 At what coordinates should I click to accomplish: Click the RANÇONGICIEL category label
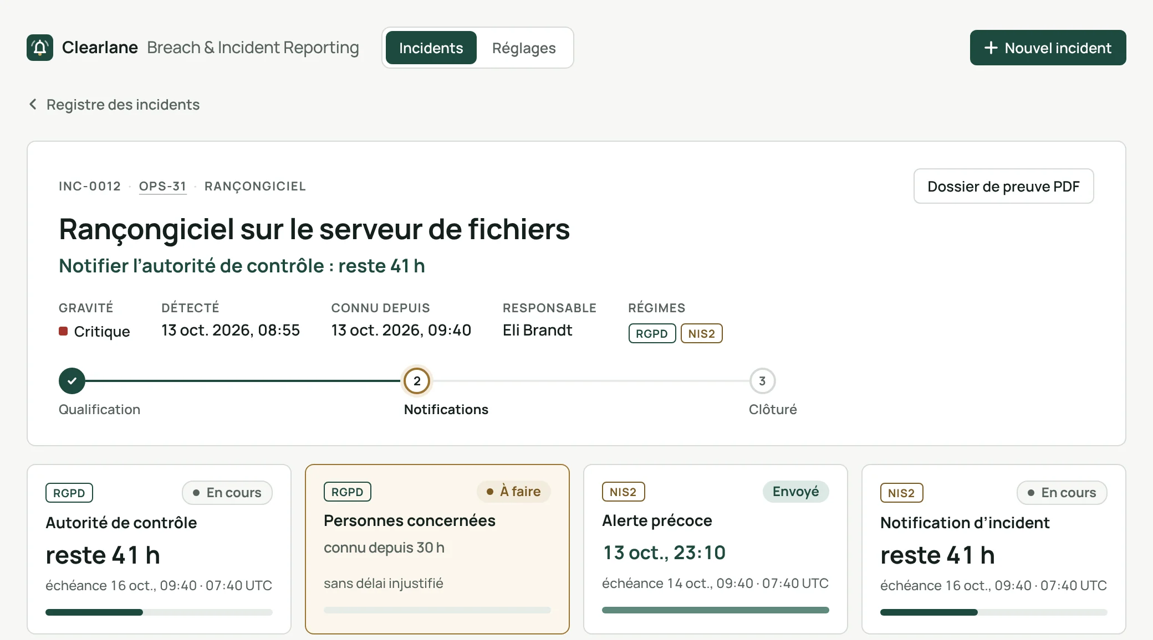click(255, 186)
